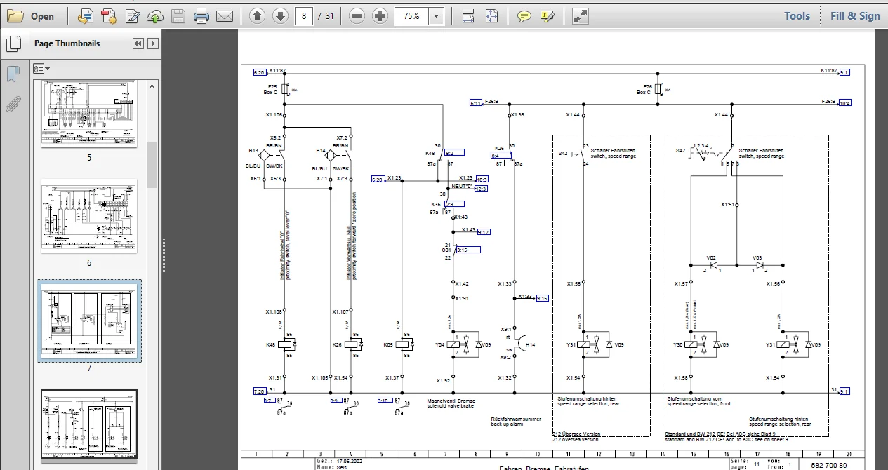888x470 pixels.
Task: Zoom out with the minus button
Action: 357,15
